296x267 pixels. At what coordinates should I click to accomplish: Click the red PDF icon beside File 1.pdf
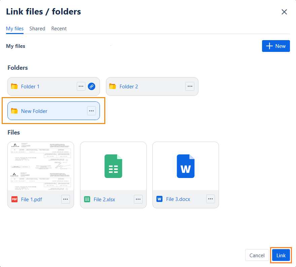point(14,199)
